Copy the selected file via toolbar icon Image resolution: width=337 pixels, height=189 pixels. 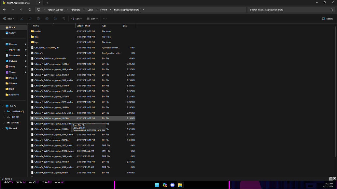30,19
